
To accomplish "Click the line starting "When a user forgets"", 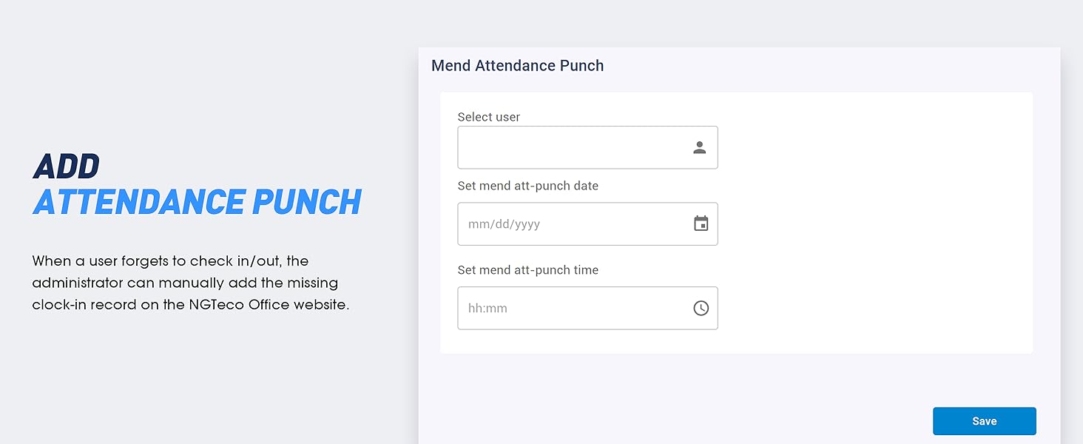I will (170, 261).
